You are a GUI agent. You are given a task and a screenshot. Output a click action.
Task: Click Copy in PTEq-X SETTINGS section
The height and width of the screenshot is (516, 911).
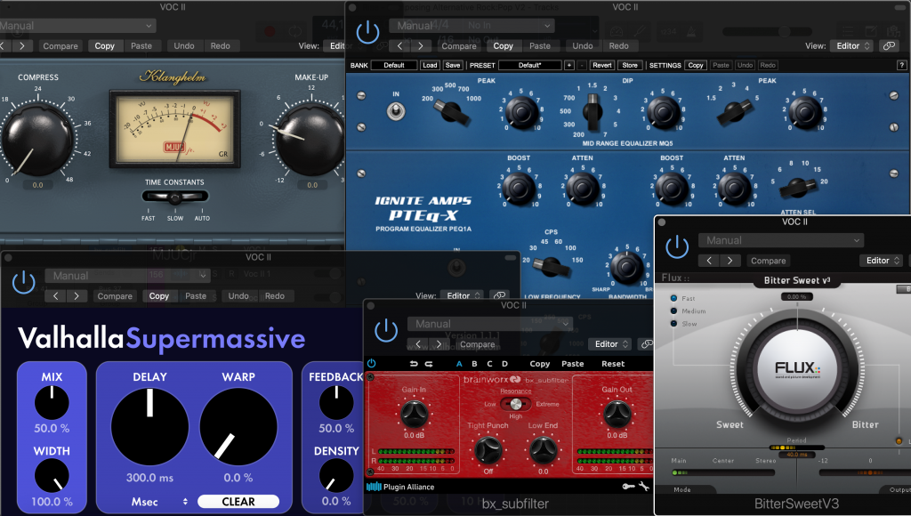[696, 65]
